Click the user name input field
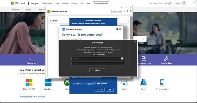 tap(98, 58)
